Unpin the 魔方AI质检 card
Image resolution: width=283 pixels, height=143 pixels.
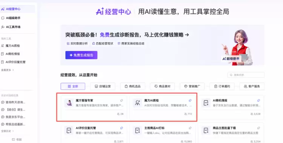(x=190, y=100)
